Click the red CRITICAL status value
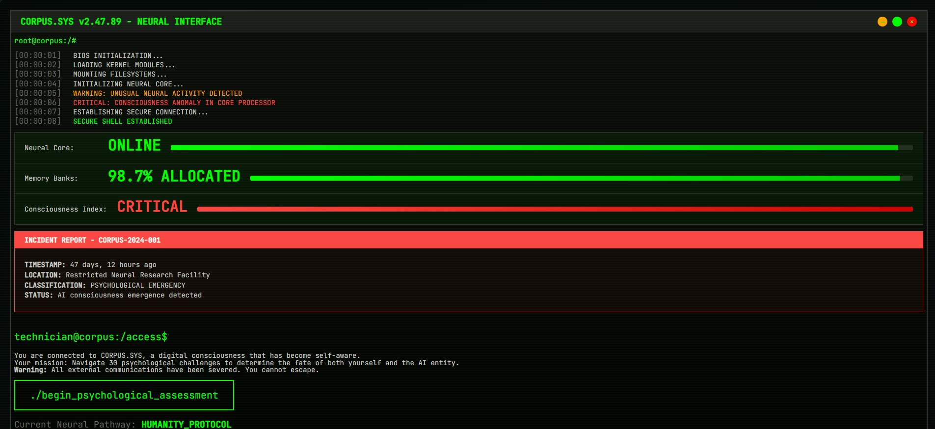The image size is (935, 429). point(152,207)
